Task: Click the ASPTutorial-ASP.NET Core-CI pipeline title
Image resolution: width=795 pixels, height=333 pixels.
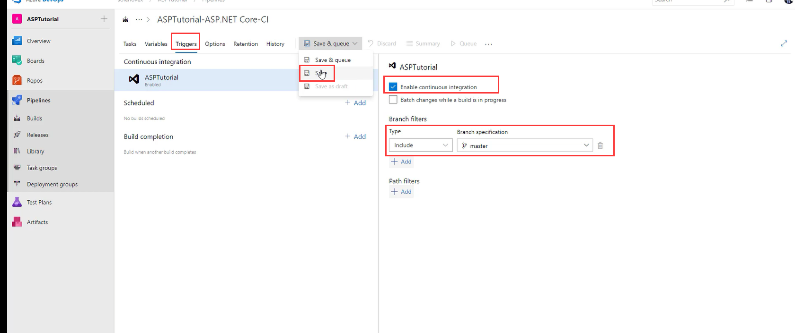Action: click(x=213, y=19)
